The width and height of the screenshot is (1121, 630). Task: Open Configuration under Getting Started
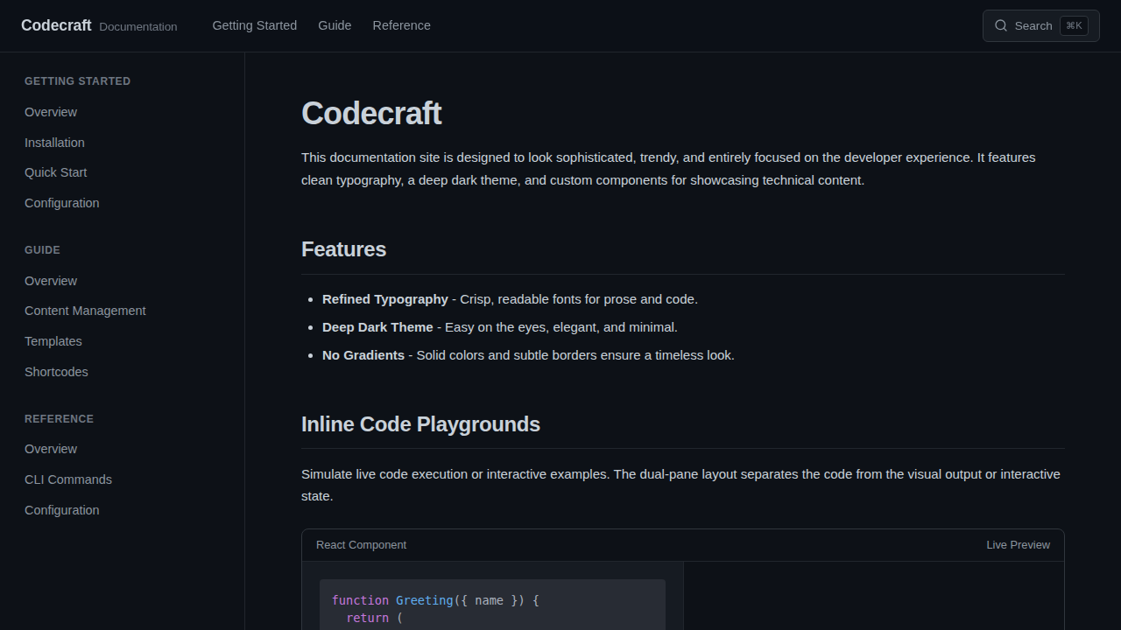(x=61, y=203)
